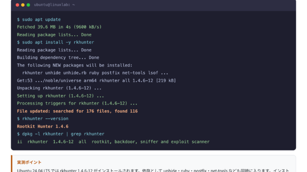Click the 'Rootkit Hunter 1.4.6' output line
Image resolution: width=307 pixels, height=172 pixels.
pyautogui.click(x=43, y=126)
